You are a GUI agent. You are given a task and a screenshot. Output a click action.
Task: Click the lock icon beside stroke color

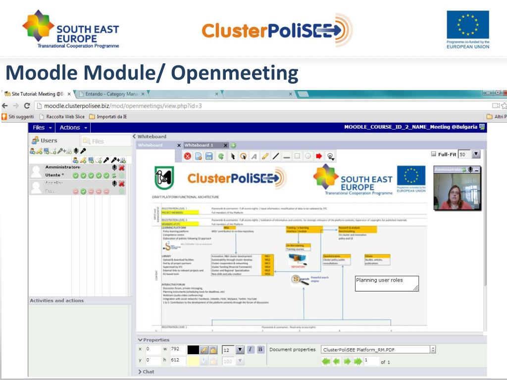213,350
